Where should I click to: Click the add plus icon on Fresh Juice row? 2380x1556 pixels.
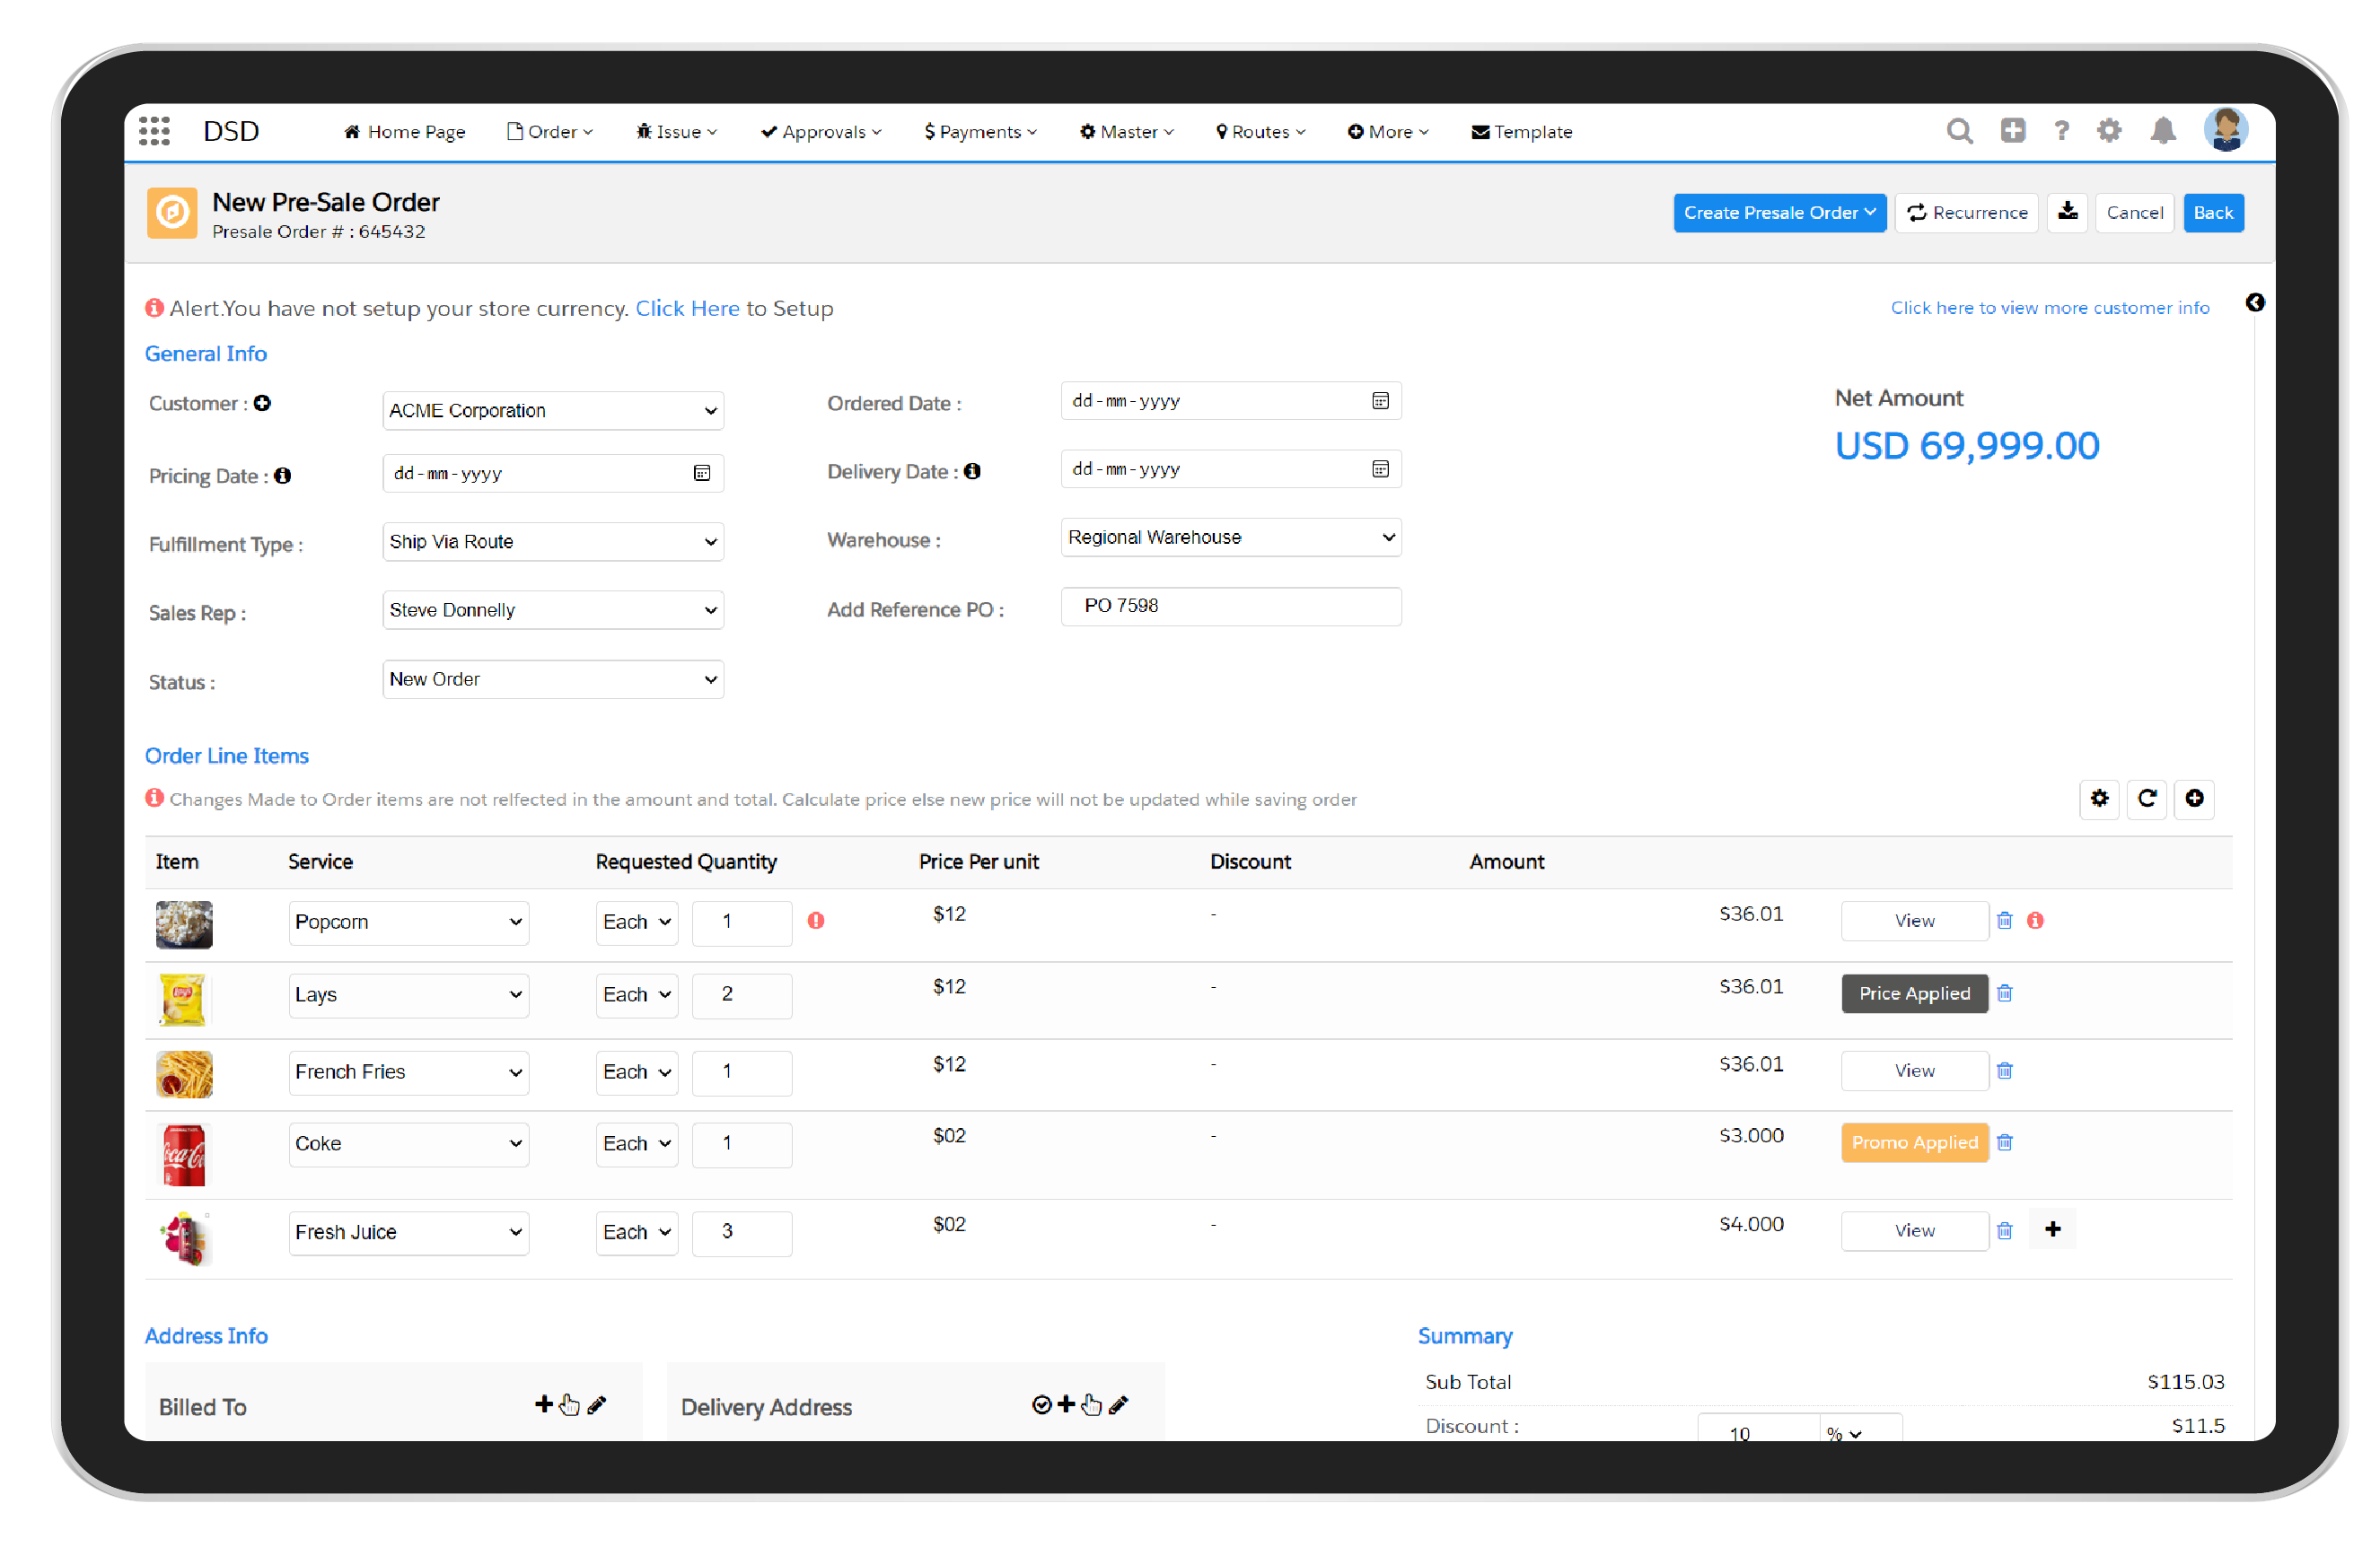(x=2055, y=1229)
